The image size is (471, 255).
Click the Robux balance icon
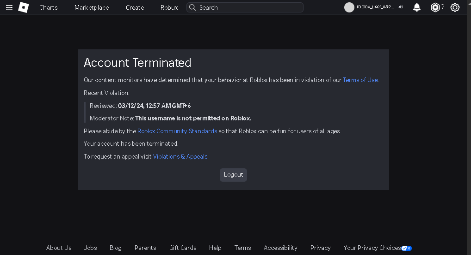pyautogui.click(x=435, y=7)
